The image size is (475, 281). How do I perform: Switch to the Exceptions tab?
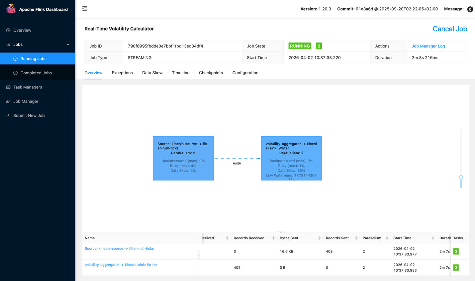(x=122, y=73)
